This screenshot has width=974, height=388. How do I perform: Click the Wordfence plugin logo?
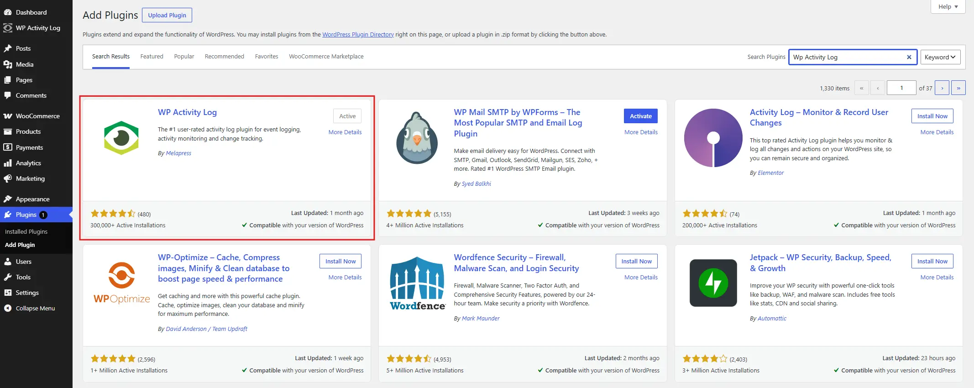418,283
